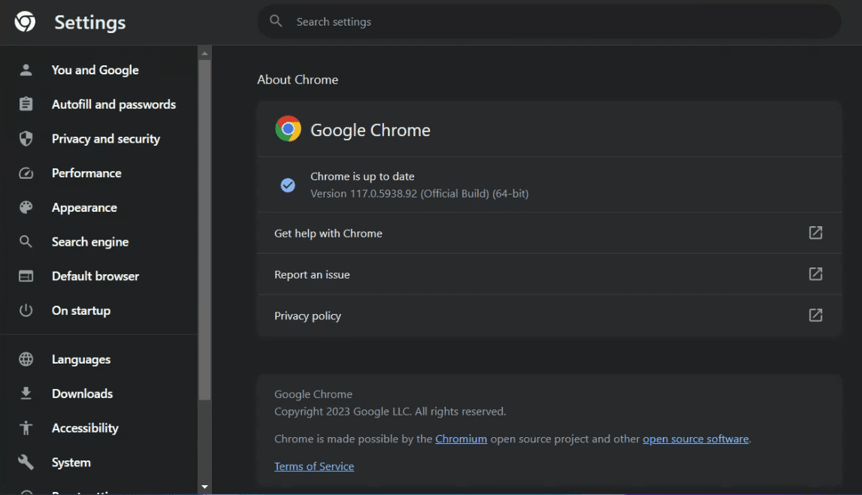Open the Chromium project link
Screen dimensions: 862x495
click(461, 439)
